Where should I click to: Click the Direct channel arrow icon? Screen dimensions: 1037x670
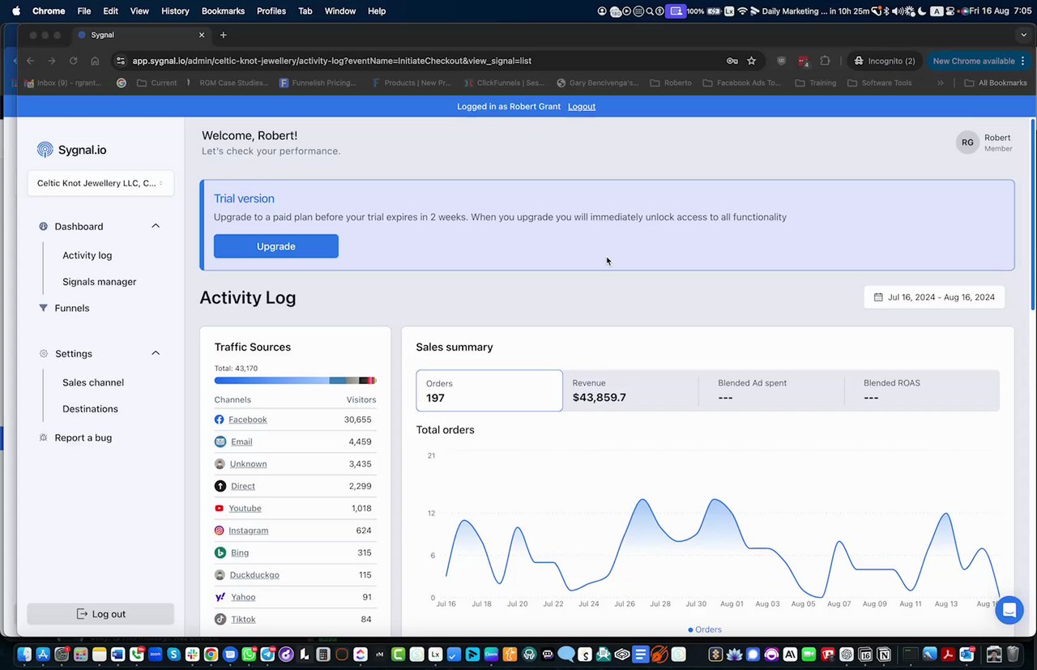(220, 486)
